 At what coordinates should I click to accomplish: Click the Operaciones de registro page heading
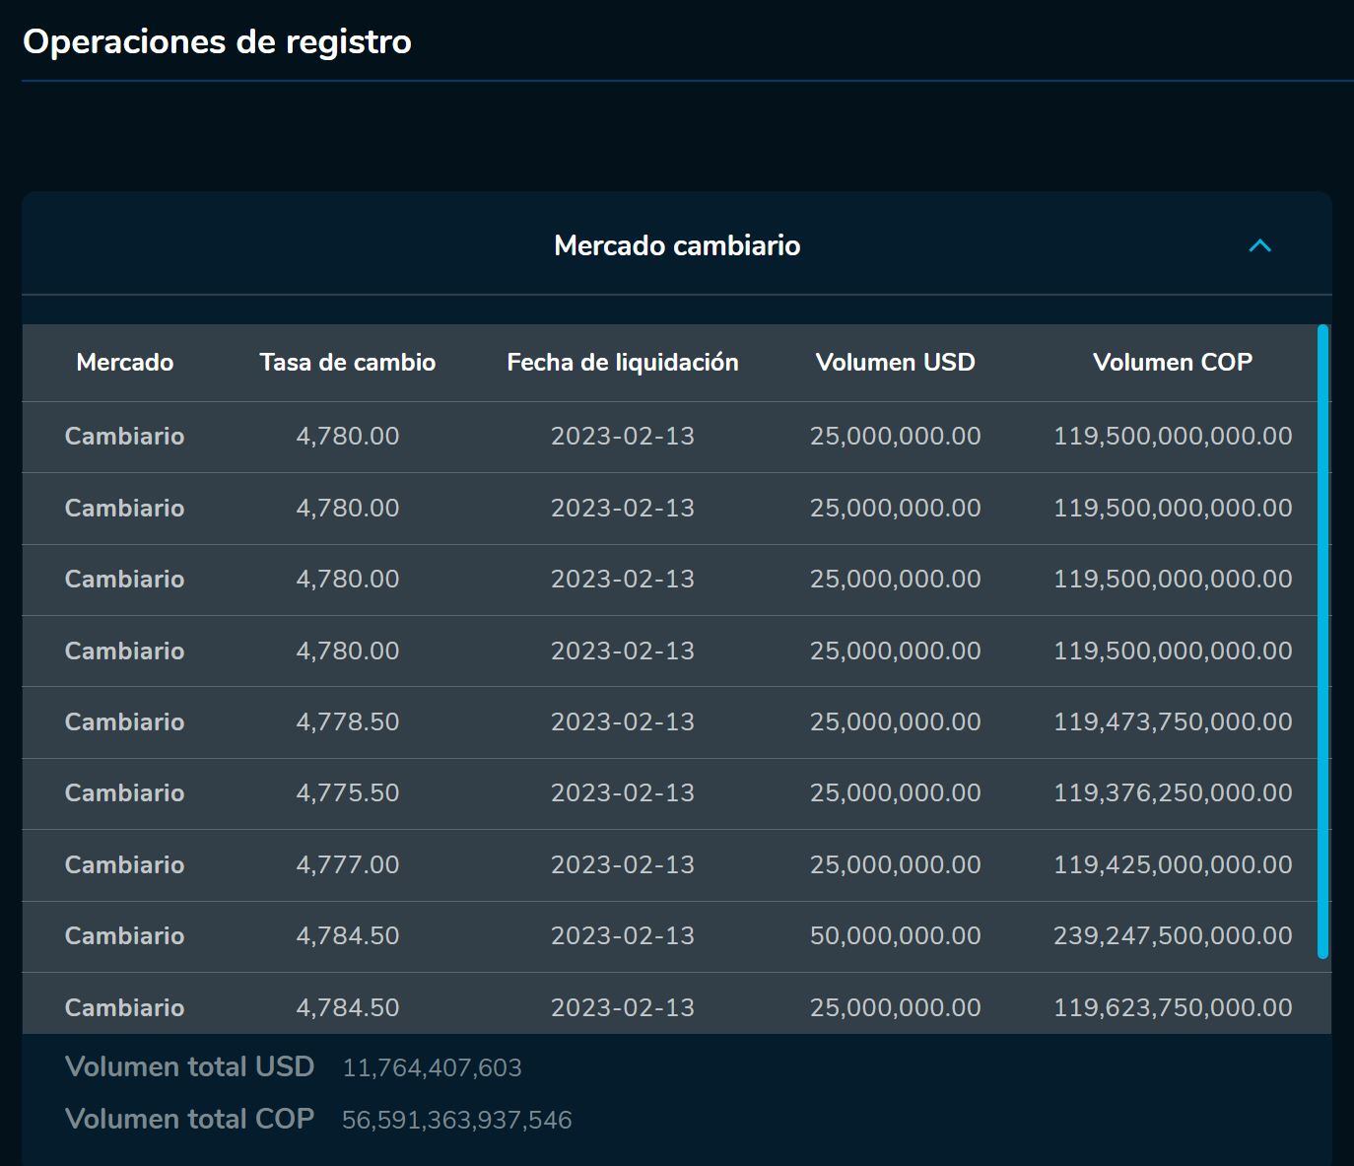(x=217, y=41)
